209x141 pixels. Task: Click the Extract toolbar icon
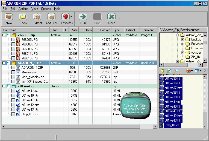point(37,17)
